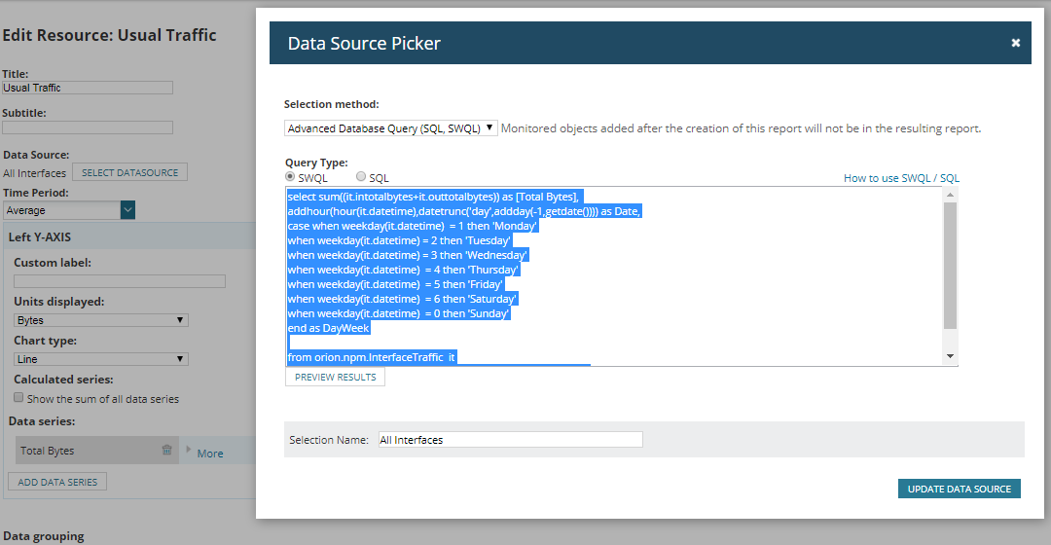Enable Show the sum of all data series
The width and height of the screenshot is (1051, 545).
pyautogui.click(x=18, y=397)
